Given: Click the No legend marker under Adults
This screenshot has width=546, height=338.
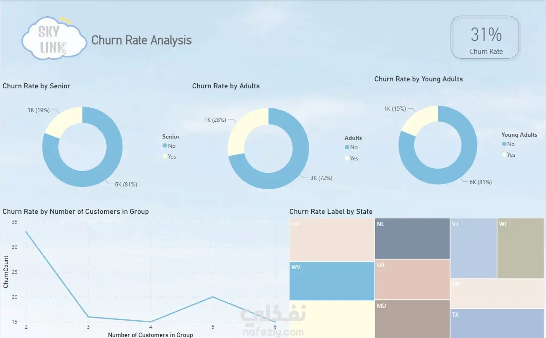Looking at the screenshot, I should (347, 147).
